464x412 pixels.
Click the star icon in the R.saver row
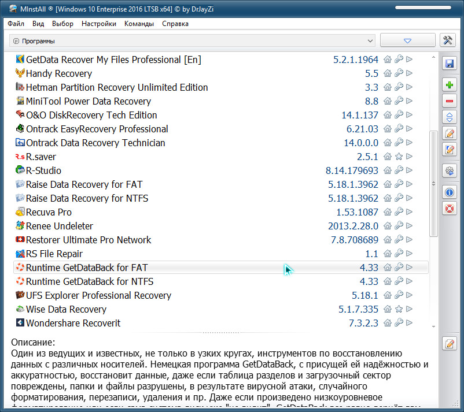tap(398, 157)
